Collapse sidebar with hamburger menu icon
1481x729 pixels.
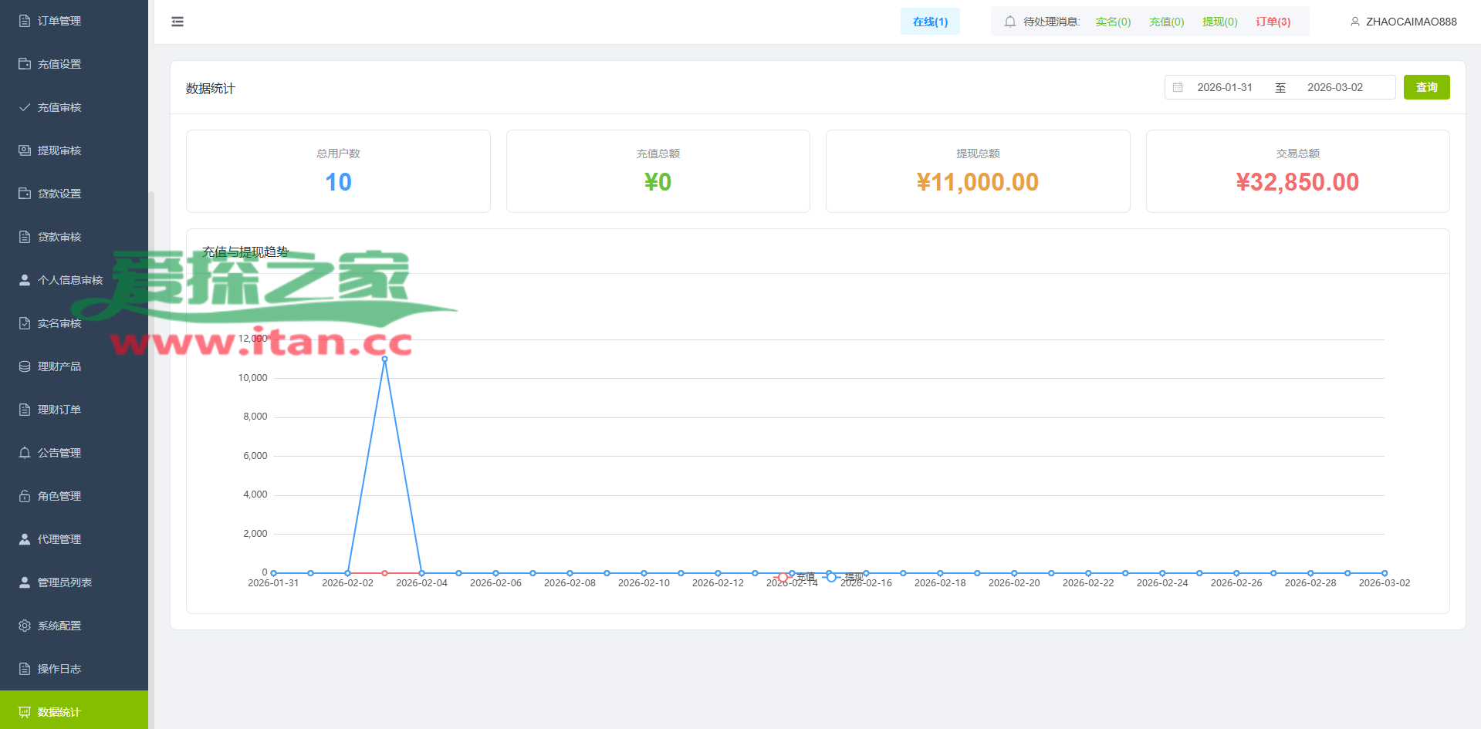pyautogui.click(x=178, y=22)
